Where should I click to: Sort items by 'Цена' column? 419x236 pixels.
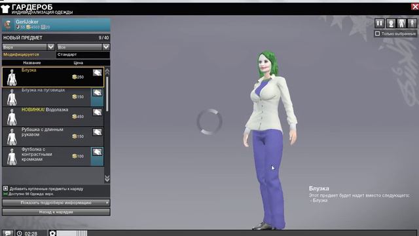click(x=79, y=63)
